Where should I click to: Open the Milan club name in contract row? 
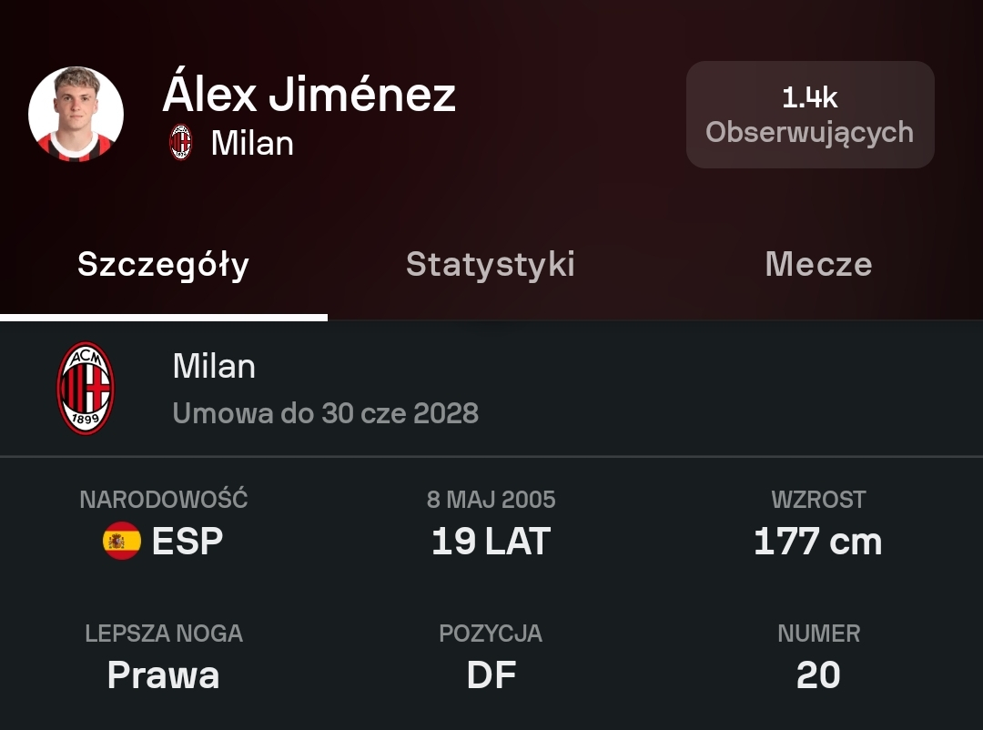214,366
